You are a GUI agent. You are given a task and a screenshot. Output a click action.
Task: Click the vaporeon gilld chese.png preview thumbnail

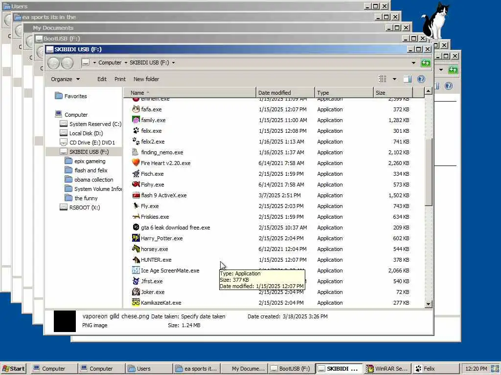click(65, 321)
